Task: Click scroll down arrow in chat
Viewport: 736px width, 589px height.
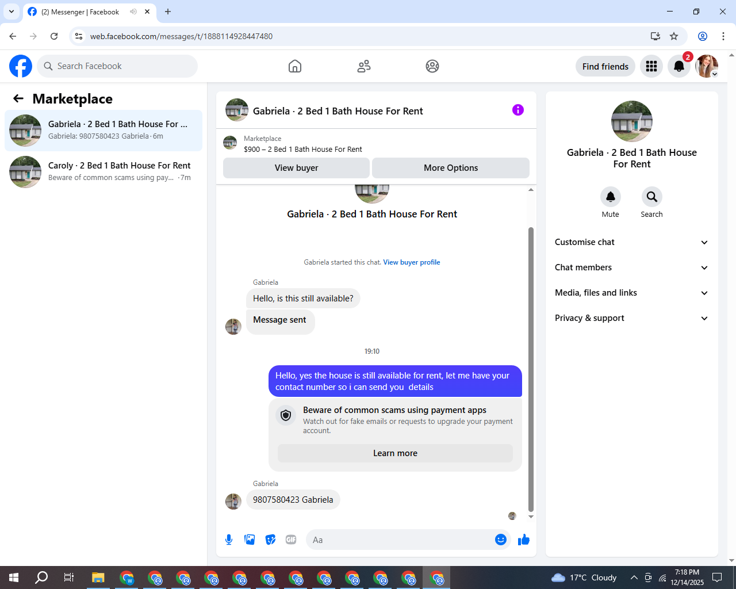Action: tap(531, 517)
